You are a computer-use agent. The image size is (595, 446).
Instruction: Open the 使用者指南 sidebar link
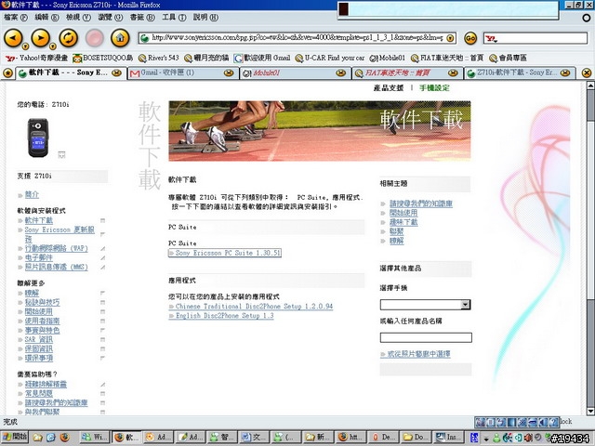point(42,321)
